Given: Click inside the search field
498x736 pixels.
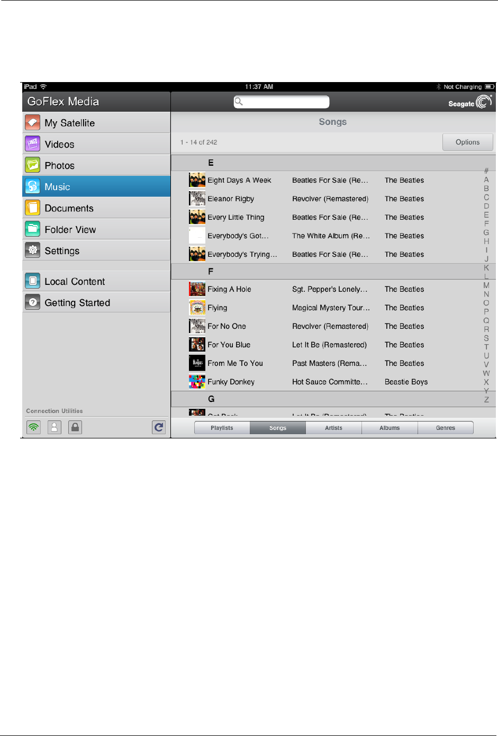Looking at the screenshot, I should click(x=282, y=102).
